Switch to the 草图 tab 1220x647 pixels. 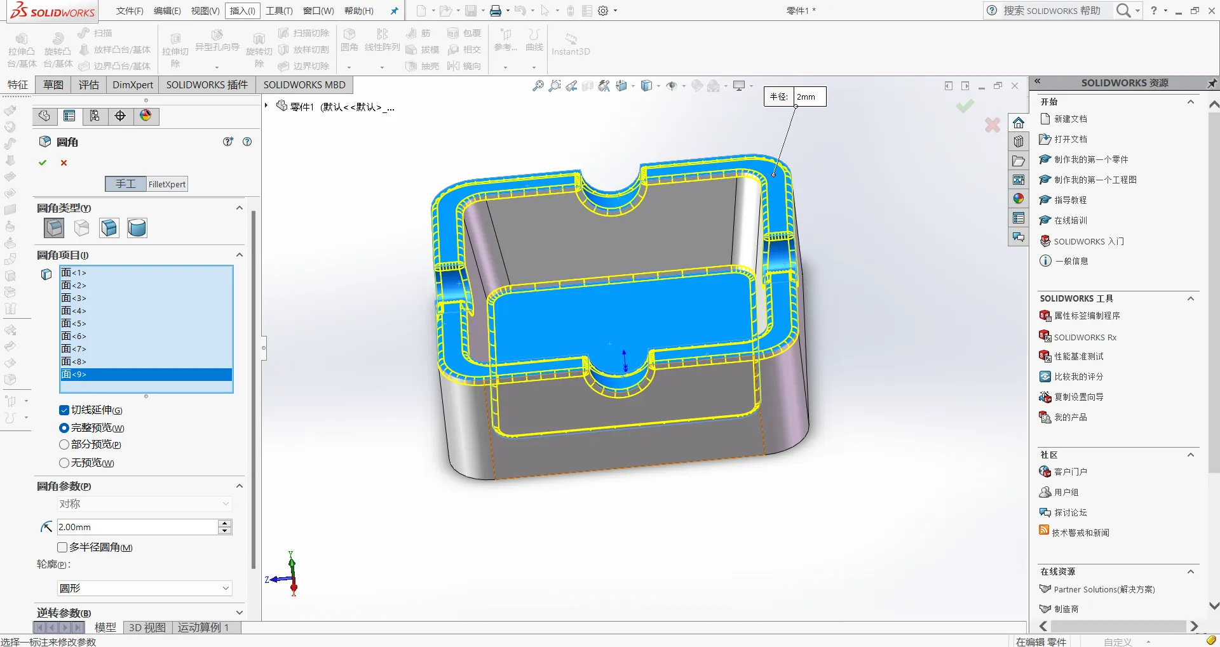point(53,85)
